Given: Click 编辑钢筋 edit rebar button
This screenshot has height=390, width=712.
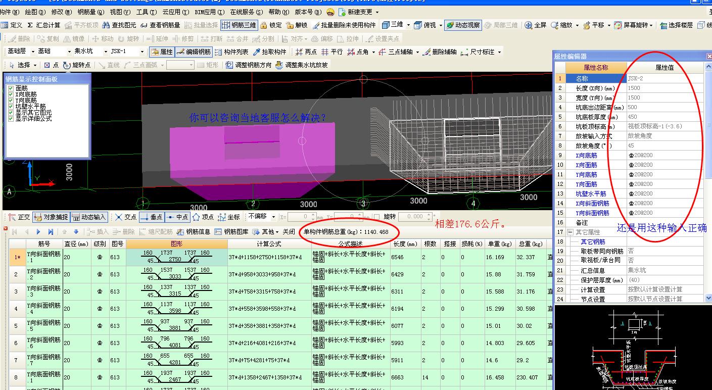Looking at the screenshot, I should tap(194, 52).
